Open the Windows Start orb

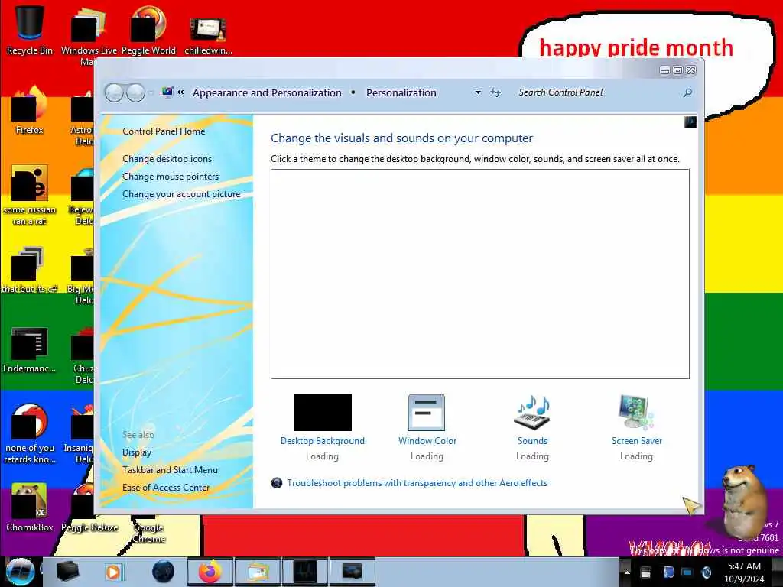20,572
